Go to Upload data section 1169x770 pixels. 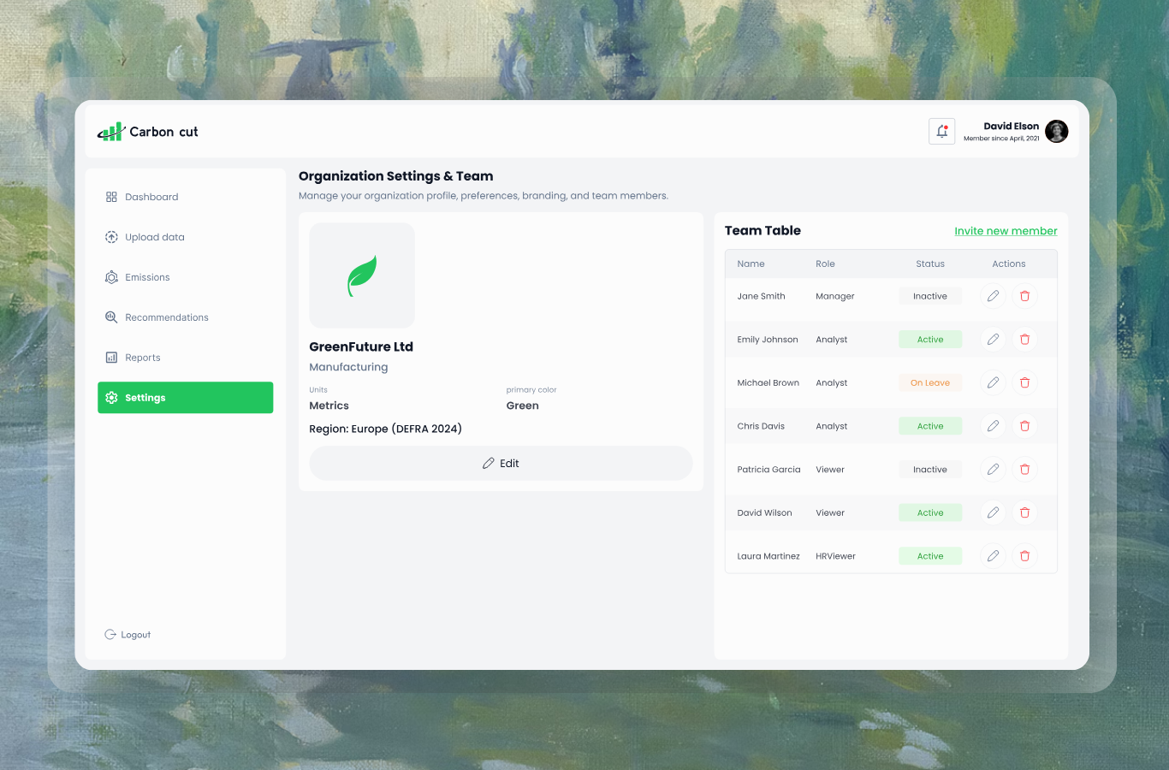(154, 237)
